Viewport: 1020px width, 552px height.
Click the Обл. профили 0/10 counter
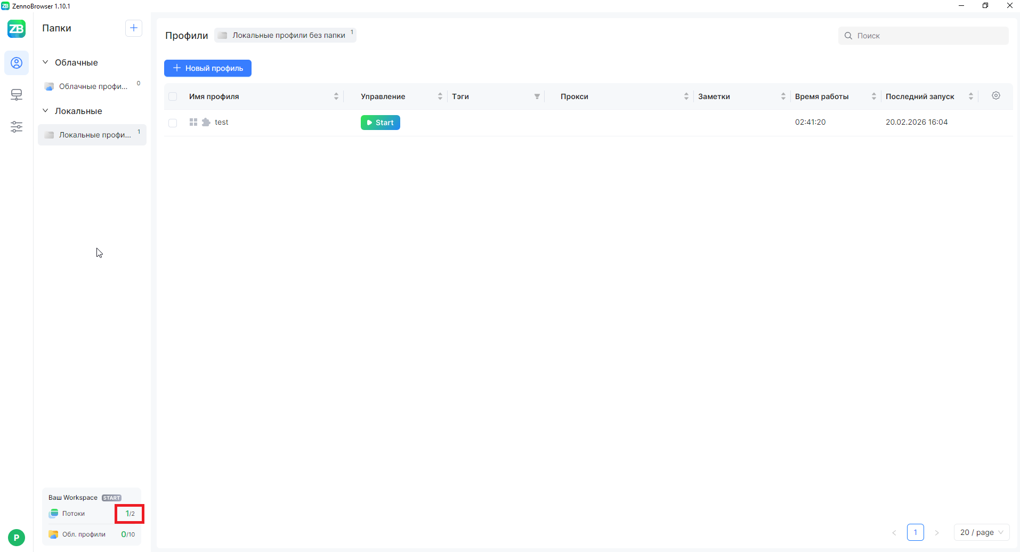(128, 534)
